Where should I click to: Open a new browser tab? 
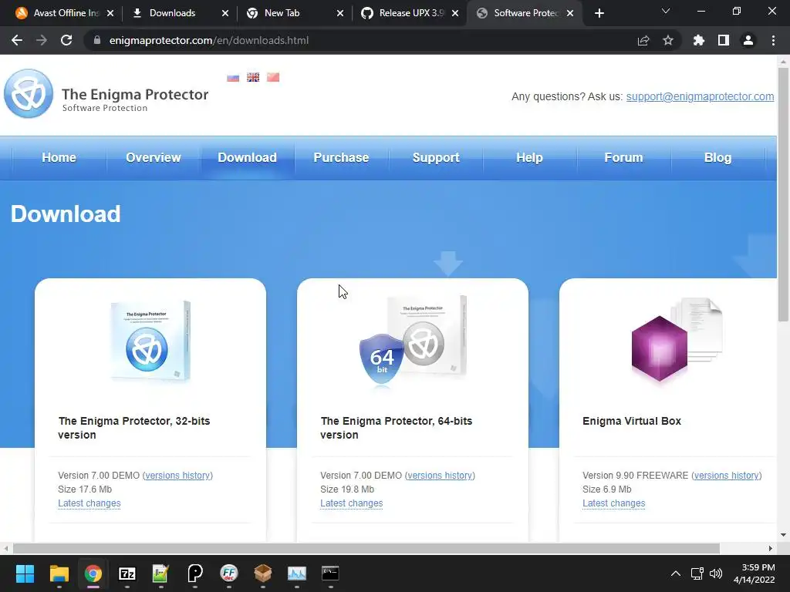(599, 14)
